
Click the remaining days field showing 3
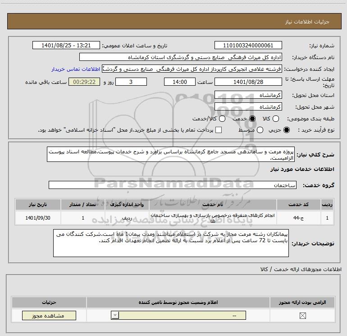click(131, 82)
